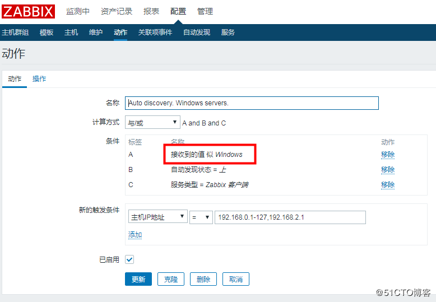Focus the 名称 input field
The image size is (436, 302).
pyautogui.click(x=252, y=103)
